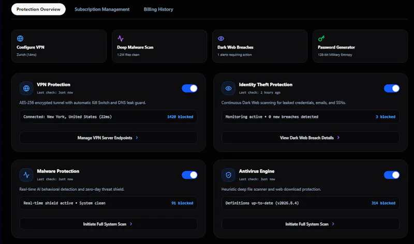414x244 pixels.
Task: Click the shield icon beside Antivirus Engine
Action: point(228,175)
